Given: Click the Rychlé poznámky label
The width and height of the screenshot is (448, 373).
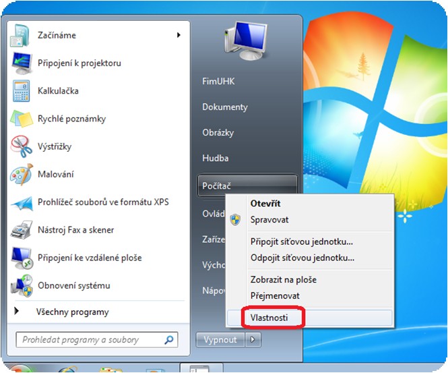Looking at the screenshot, I should [x=71, y=119].
